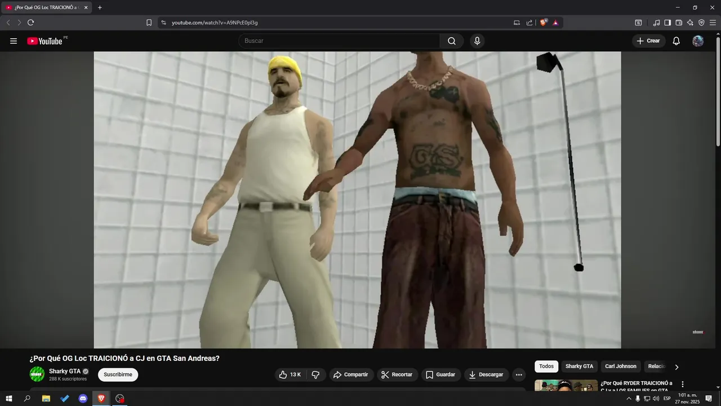This screenshot has width=721, height=406.
Task: Go back in browser history
Action: click(8, 23)
